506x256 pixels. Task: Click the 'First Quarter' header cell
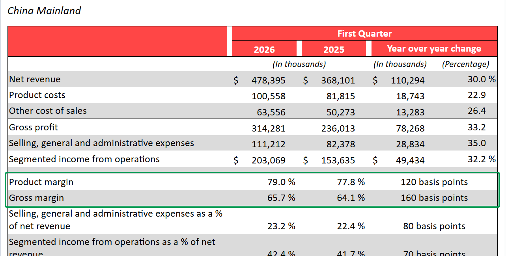tap(364, 33)
